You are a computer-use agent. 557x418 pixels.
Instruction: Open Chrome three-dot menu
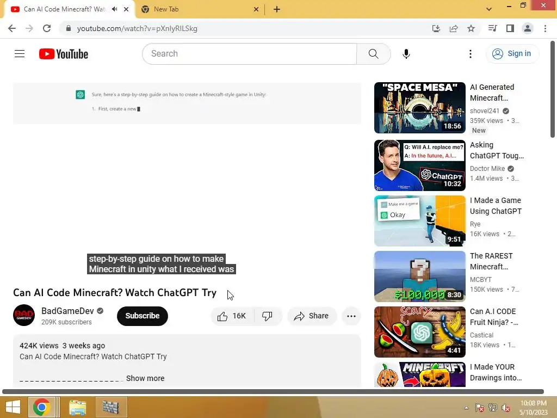pos(545,28)
